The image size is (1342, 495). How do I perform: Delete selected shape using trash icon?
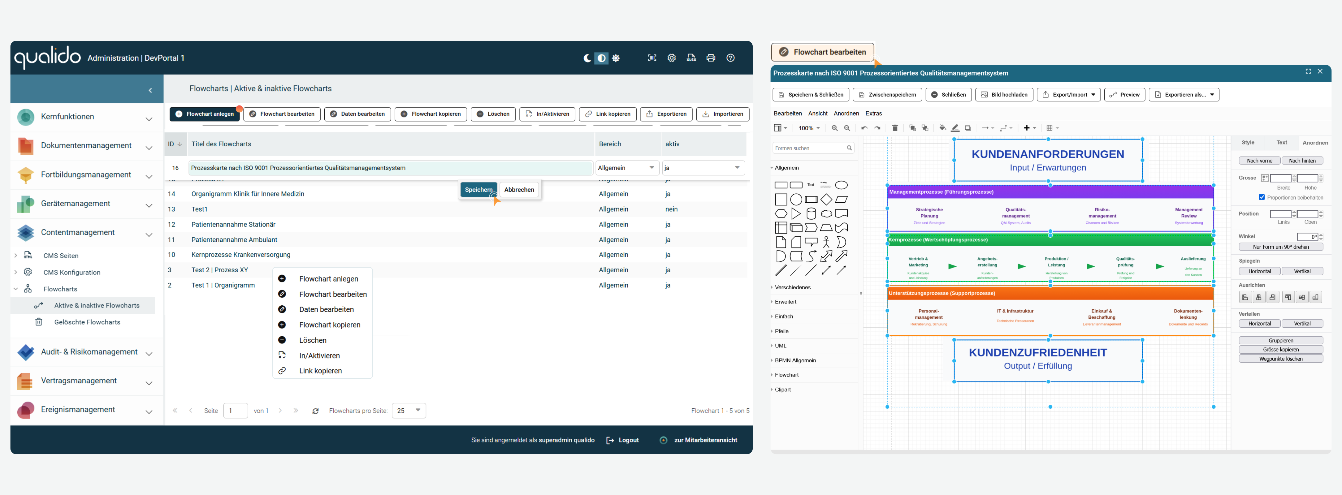pos(895,128)
